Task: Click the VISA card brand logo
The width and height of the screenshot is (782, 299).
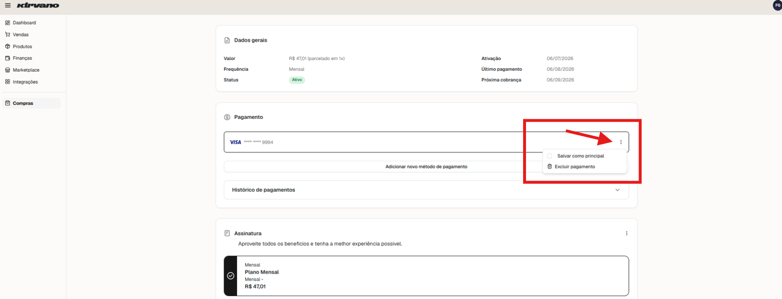Action: tap(235, 142)
